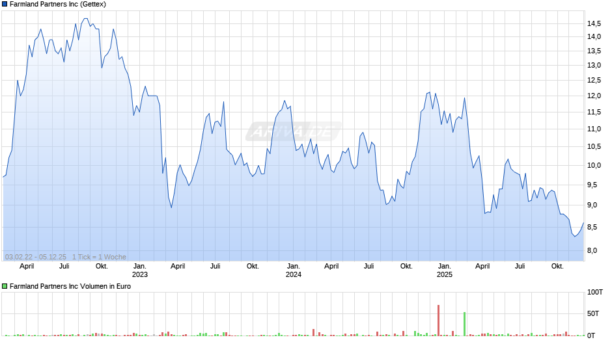Viewport: 612px width, 342px height.
Task: Click the 14,0 price axis value
Action: tap(594, 36)
